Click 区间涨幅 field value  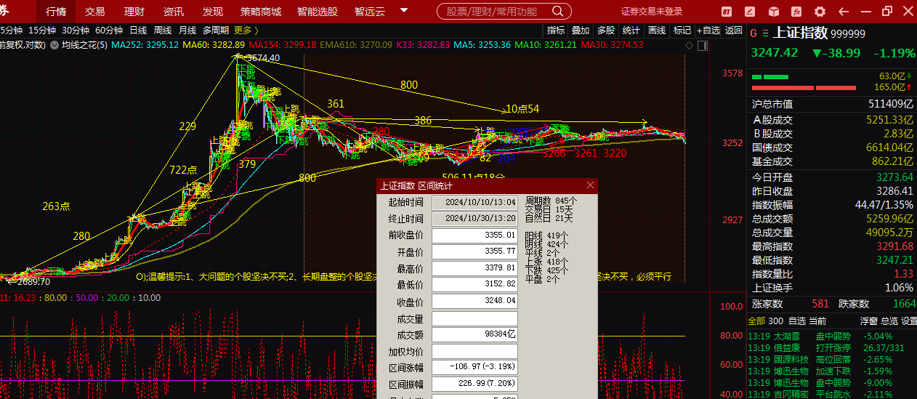coord(474,367)
